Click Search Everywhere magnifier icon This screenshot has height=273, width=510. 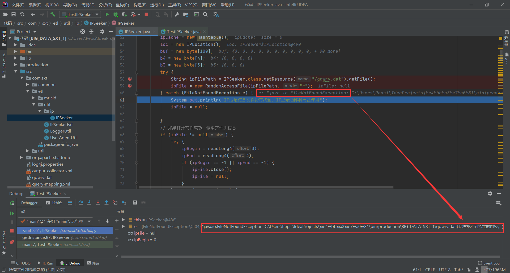(205, 14)
